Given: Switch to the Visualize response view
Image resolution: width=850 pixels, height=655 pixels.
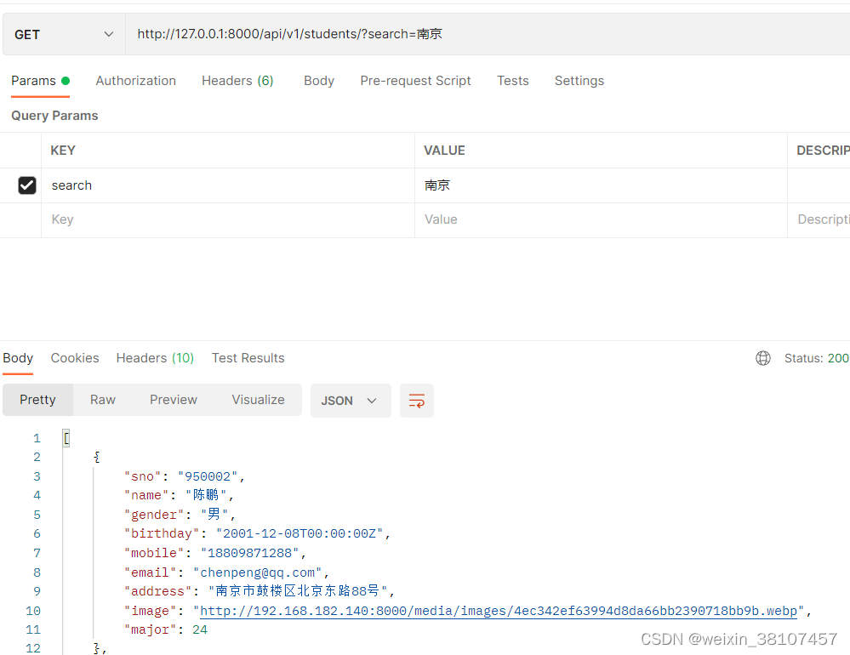Looking at the screenshot, I should point(258,400).
